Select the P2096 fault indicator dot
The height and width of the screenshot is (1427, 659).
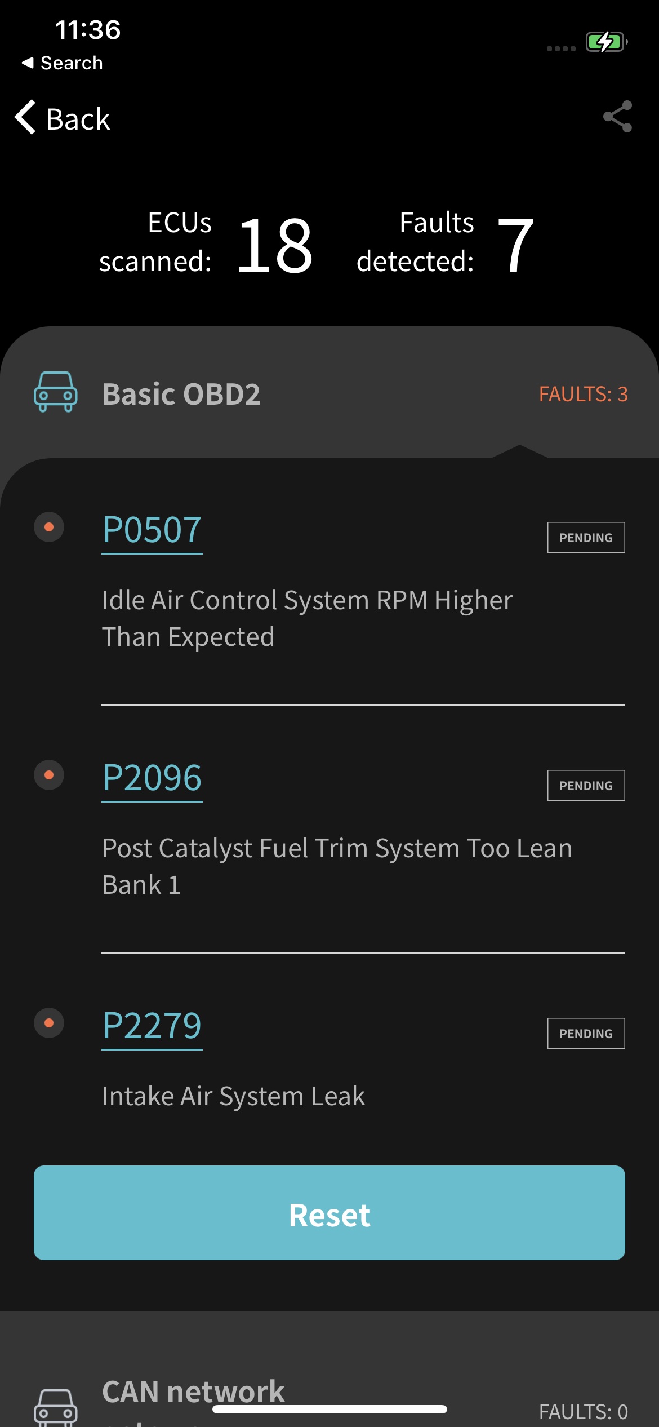point(49,775)
